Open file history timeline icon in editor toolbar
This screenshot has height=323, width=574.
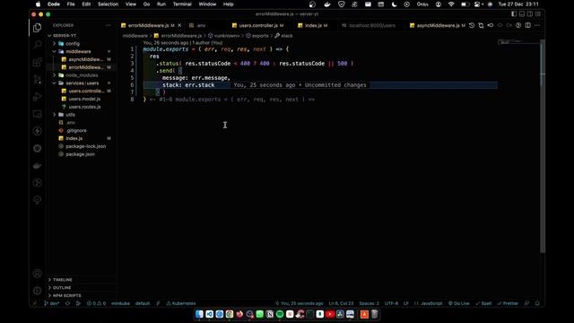[x=472, y=25]
